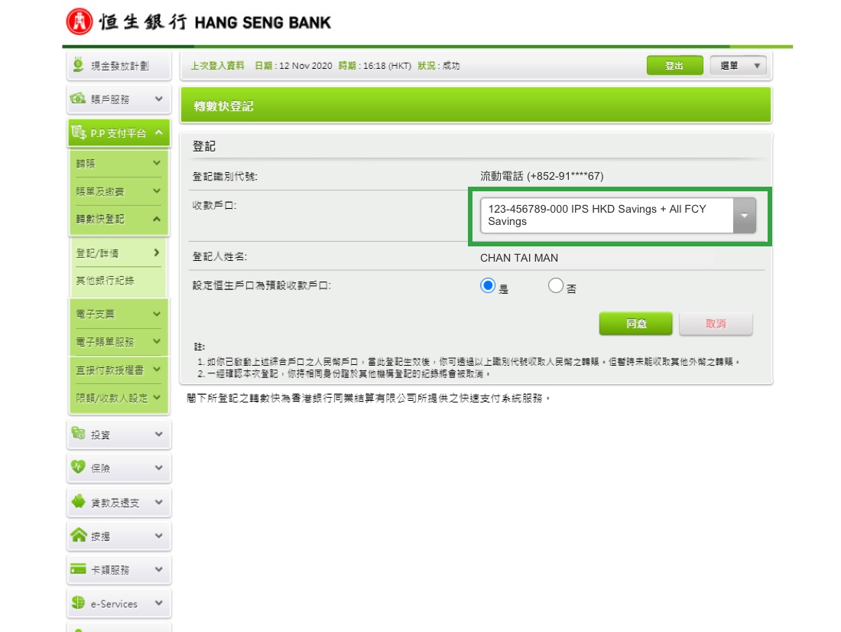Collapse the P.P 支付平台 section chevron
This screenshot has width=841, height=632.
click(159, 132)
